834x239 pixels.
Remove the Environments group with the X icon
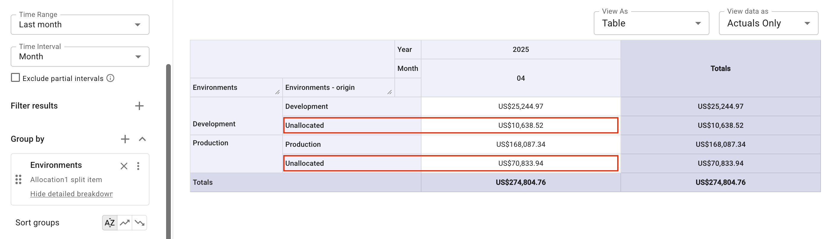tap(124, 166)
